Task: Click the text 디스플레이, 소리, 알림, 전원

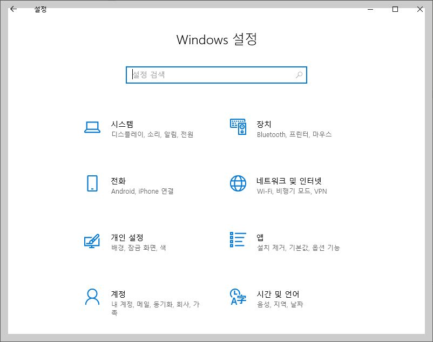Action: (x=152, y=135)
